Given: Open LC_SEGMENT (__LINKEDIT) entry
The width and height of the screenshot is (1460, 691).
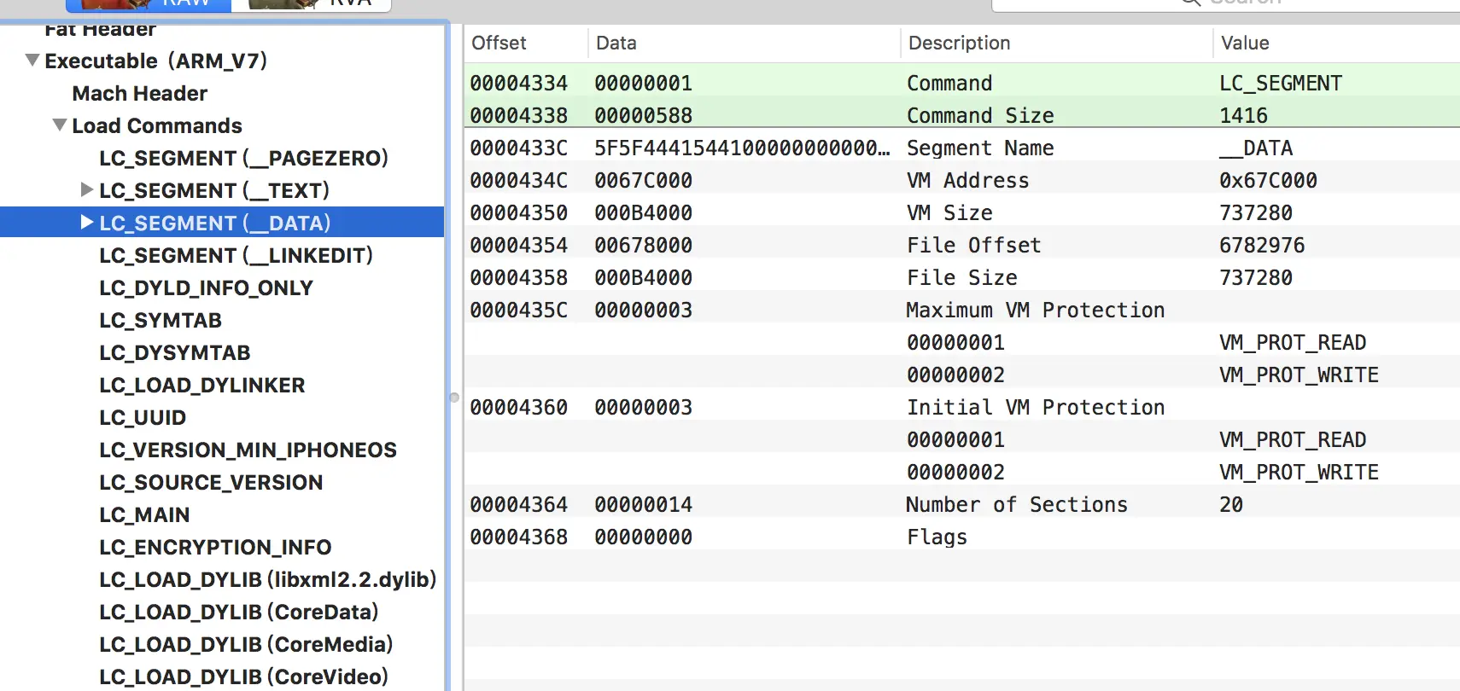Looking at the screenshot, I should pyautogui.click(x=236, y=255).
